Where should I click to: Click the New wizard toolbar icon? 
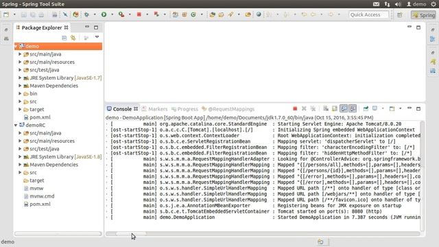click(x=6, y=14)
